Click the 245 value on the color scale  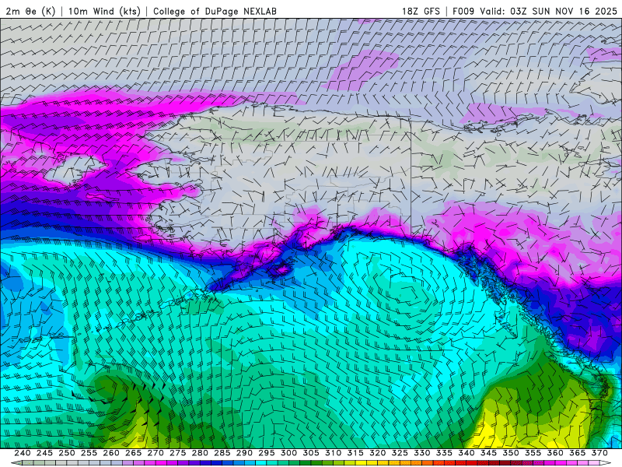click(44, 453)
